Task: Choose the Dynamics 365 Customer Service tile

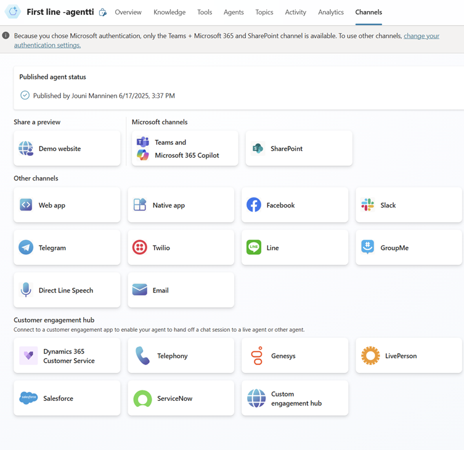Action: click(x=67, y=356)
